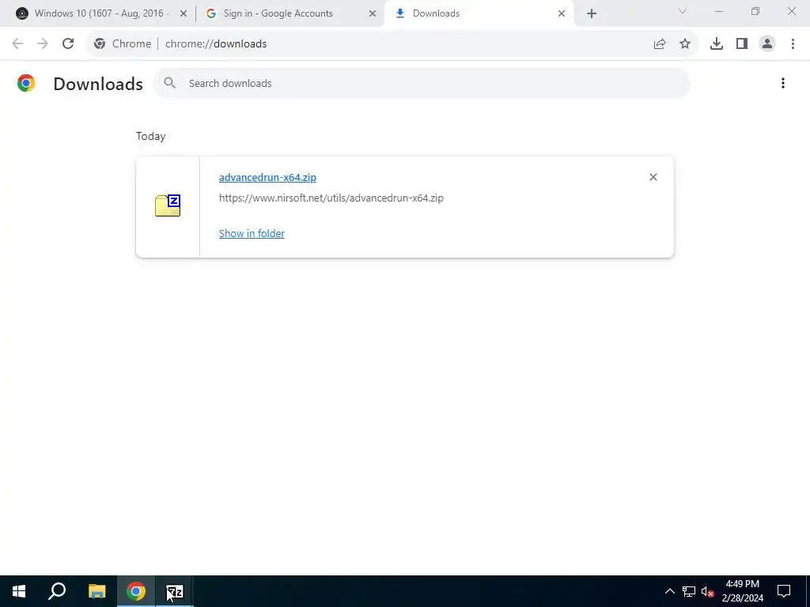Open the clock showing 4:49 PM
This screenshot has width=810, height=607.
pyautogui.click(x=742, y=591)
